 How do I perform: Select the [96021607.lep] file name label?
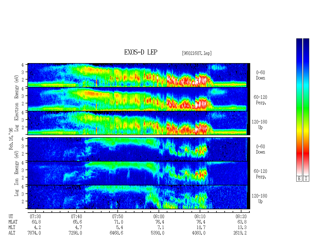coord(197,53)
